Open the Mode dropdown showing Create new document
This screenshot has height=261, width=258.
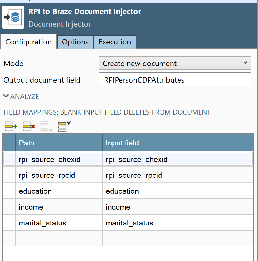coord(175,63)
